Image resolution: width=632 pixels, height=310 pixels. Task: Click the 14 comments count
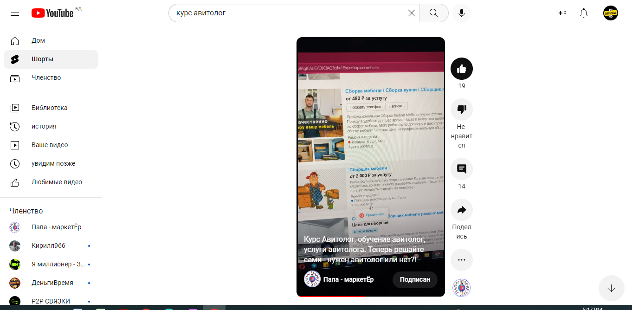pyautogui.click(x=462, y=187)
